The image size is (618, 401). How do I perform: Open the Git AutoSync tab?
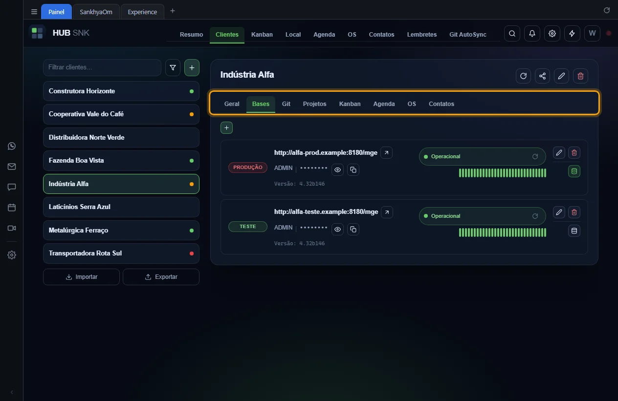(x=468, y=35)
